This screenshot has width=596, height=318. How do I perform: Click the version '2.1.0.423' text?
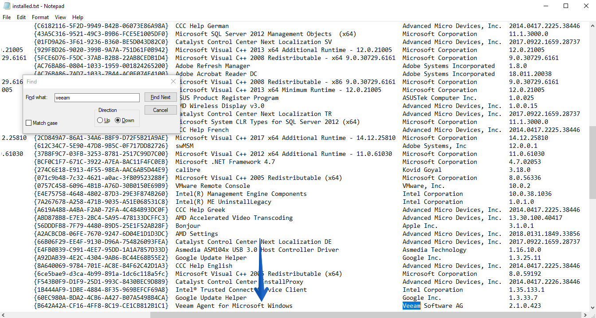(x=525, y=306)
